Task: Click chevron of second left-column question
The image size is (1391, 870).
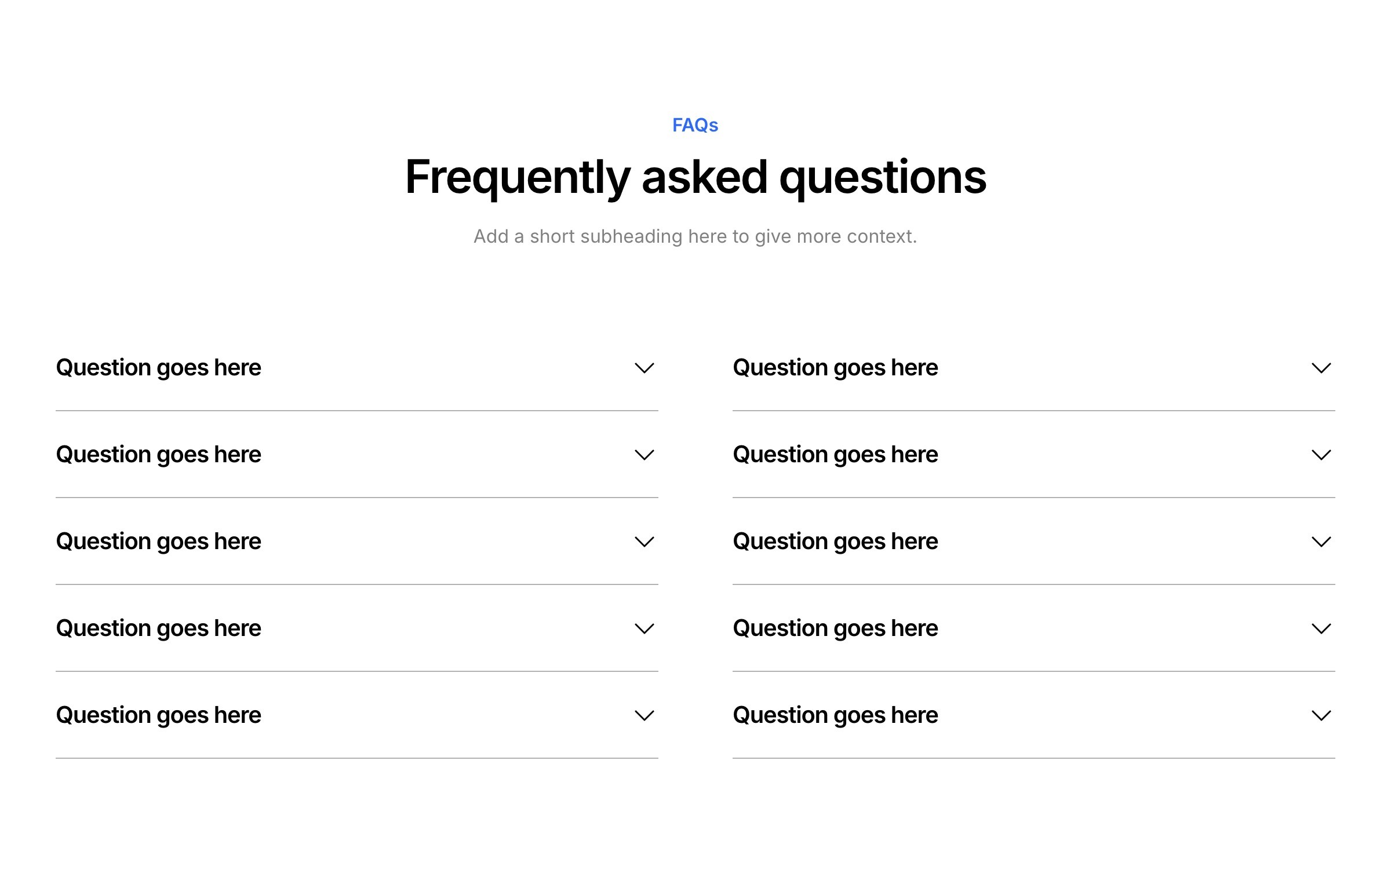Action: pos(644,455)
